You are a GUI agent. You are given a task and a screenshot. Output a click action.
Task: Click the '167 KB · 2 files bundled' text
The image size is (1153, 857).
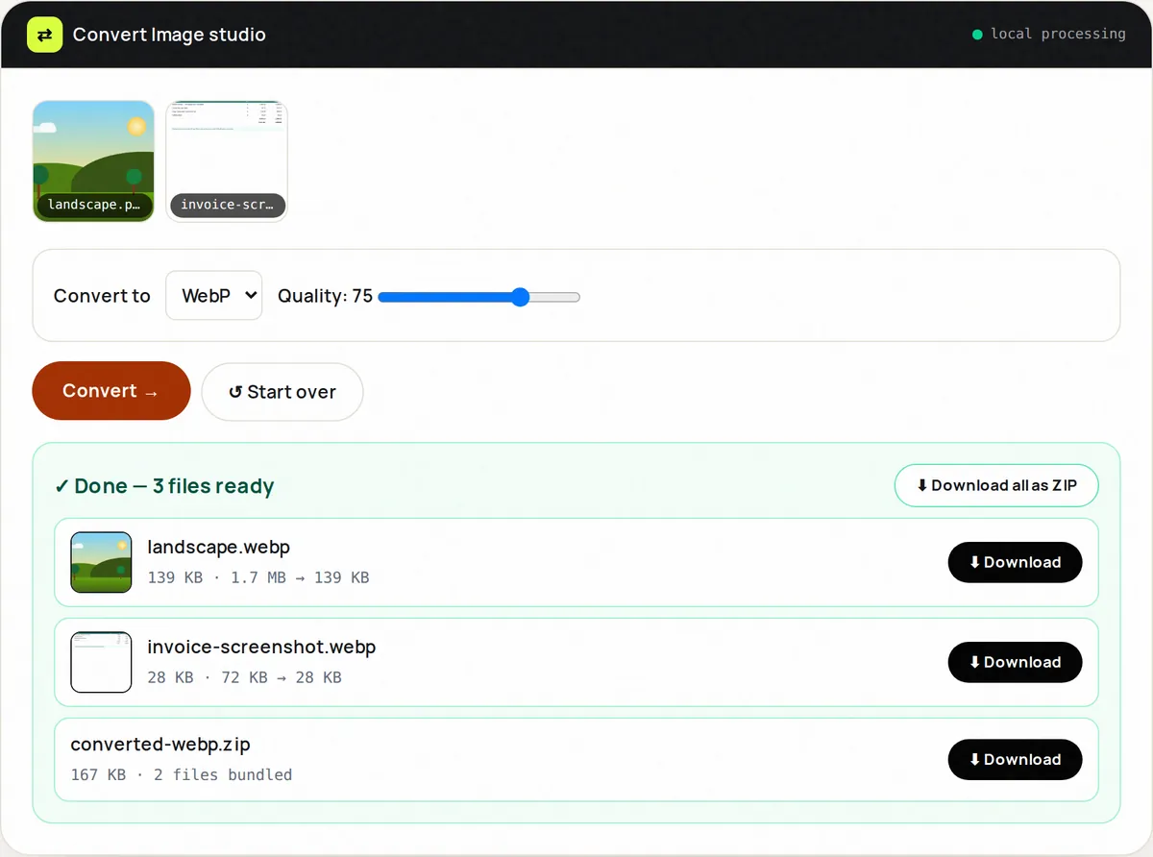pos(182,774)
